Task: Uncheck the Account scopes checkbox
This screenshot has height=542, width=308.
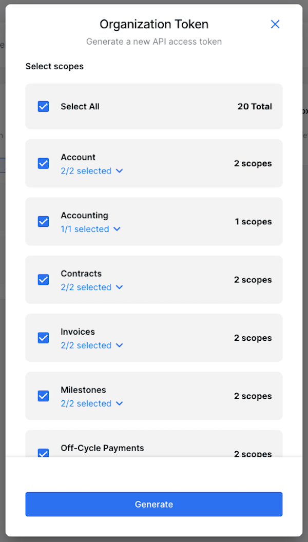Action: click(44, 163)
